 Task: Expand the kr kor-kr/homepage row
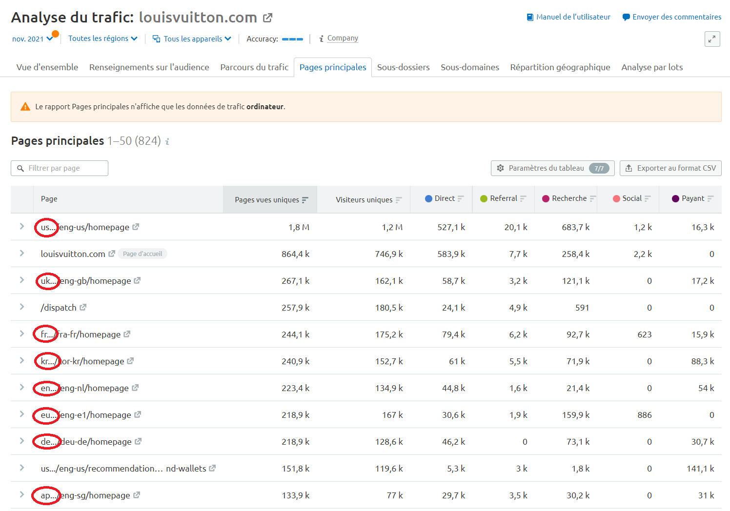(22, 360)
